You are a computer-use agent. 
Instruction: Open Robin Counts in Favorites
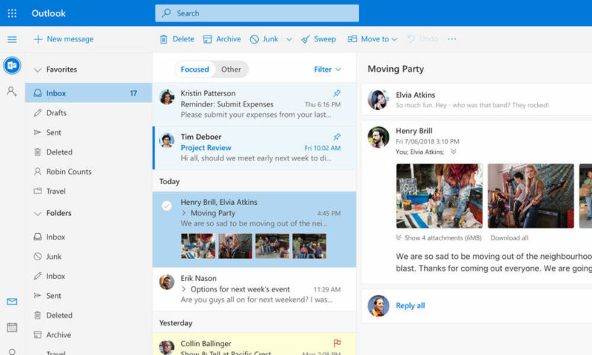click(x=88, y=172)
